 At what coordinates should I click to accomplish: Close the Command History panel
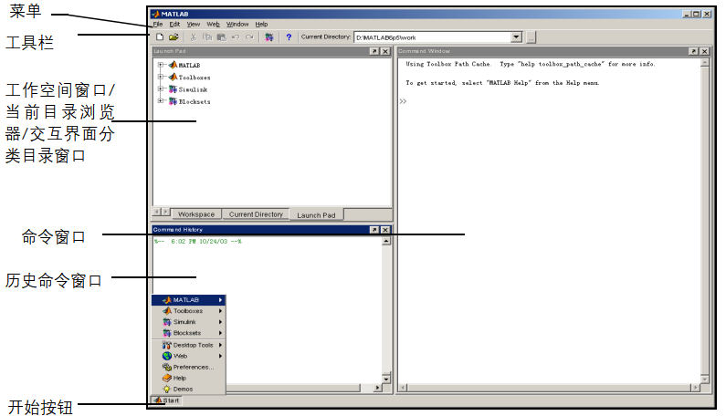pos(385,230)
